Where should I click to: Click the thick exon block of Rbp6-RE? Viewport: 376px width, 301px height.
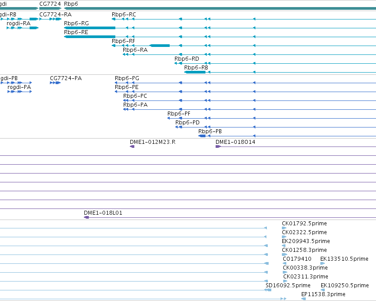tap(90, 37)
